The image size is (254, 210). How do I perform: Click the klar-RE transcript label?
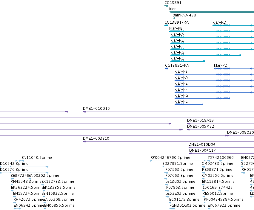click(177, 40)
